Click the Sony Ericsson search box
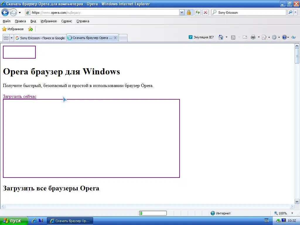The image size is (300, 225). pyautogui.click(x=249, y=13)
